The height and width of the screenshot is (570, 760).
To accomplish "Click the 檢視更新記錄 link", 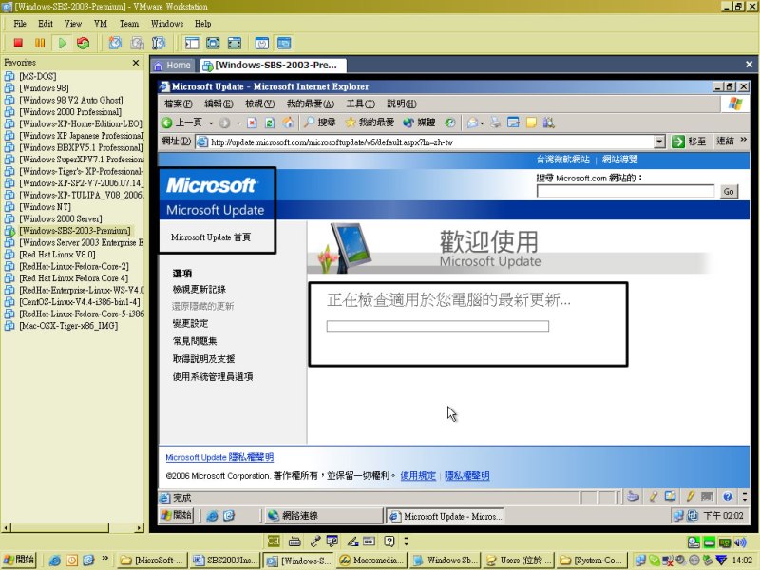I will (x=199, y=290).
